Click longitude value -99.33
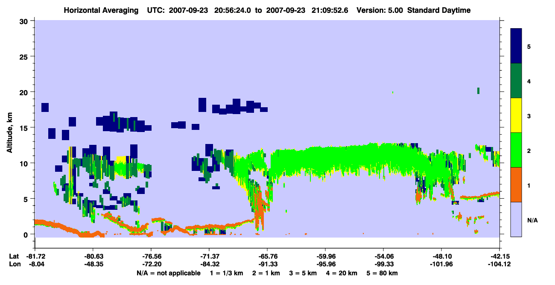Viewport: 555px width, 285px height. pyautogui.click(x=383, y=264)
